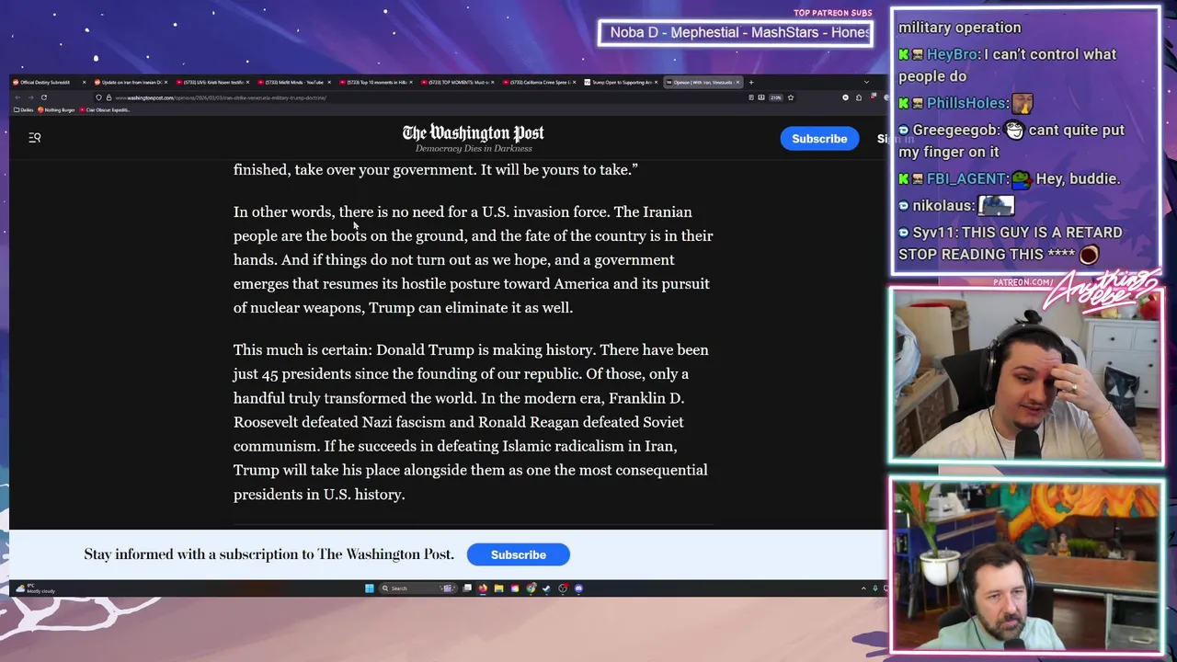
Task: Open the list all tabs dropdown
Action: (867, 82)
